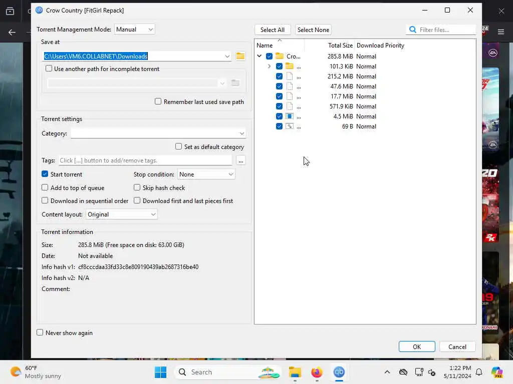Sort files by Total Size column header
This screenshot has height=384, width=513.
340,45
